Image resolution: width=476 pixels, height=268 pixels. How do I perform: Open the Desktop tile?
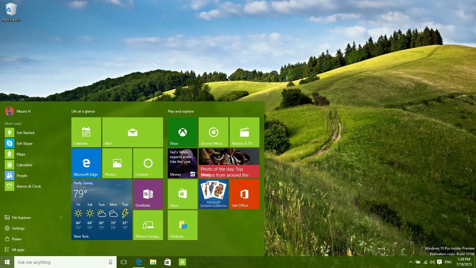click(x=183, y=225)
